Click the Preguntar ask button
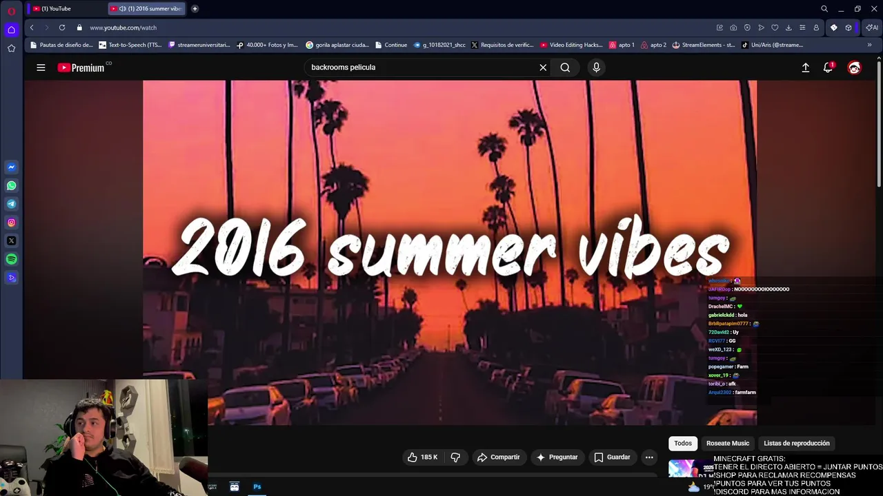This screenshot has width=883, height=496. (x=557, y=457)
